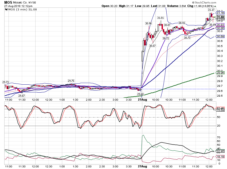The height and width of the screenshot is (169, 227).
Task: Select the 29.5 tick on the price axis
Action: click(220, 96)
